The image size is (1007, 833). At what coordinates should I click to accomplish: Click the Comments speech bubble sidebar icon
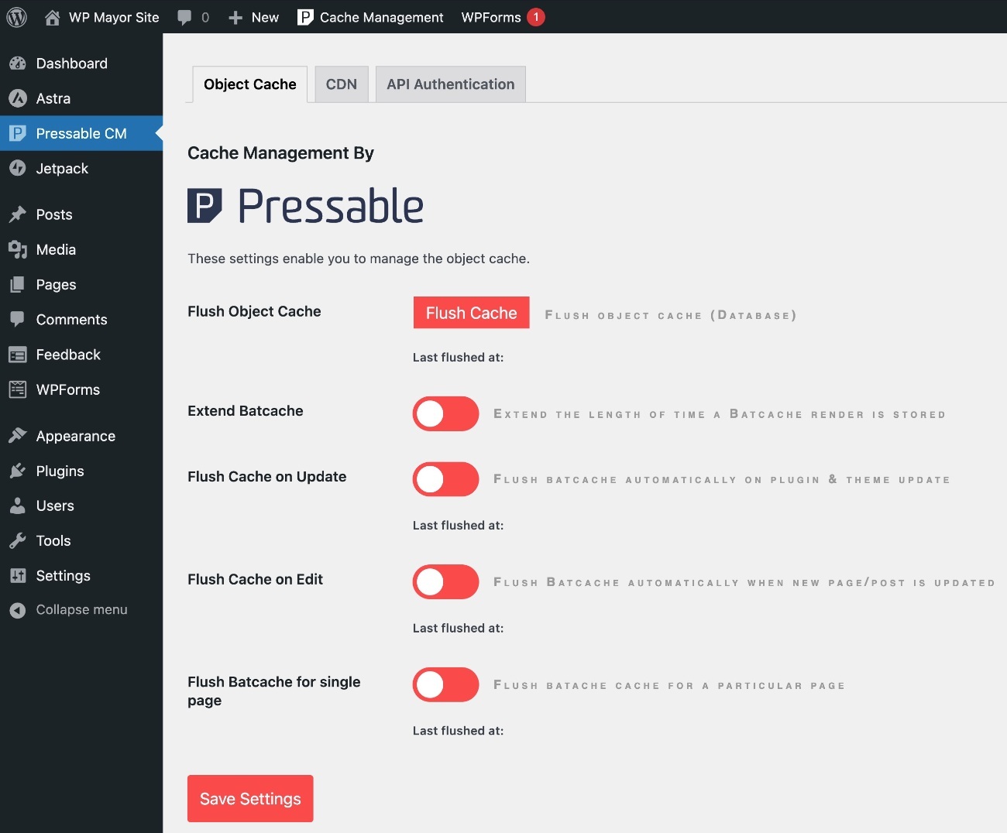click(x=18, y=319)
